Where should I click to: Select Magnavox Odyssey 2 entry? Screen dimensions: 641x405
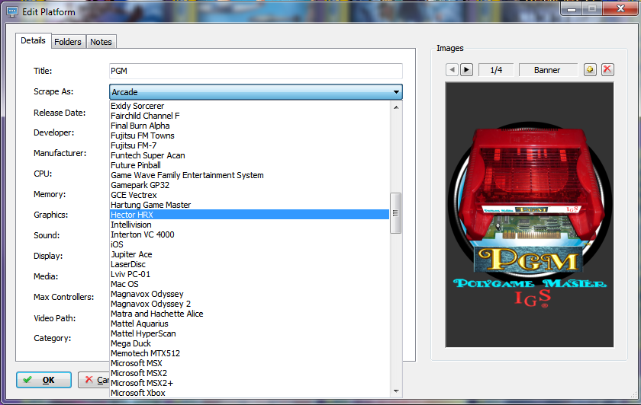(250, 304)
